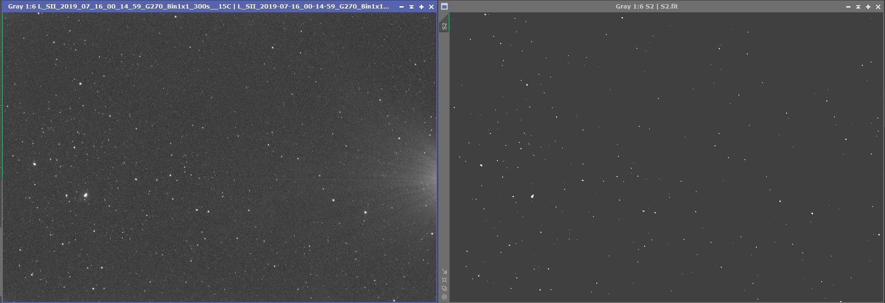This screenshot has width=885, height=303.
Task: Maximize the L_SII image window
Action: 421,7
